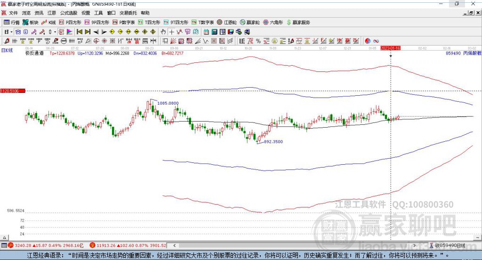Click the blue infinity symbol icon
482x260 pixels.
pyautogui.click(x=376, y=41)
